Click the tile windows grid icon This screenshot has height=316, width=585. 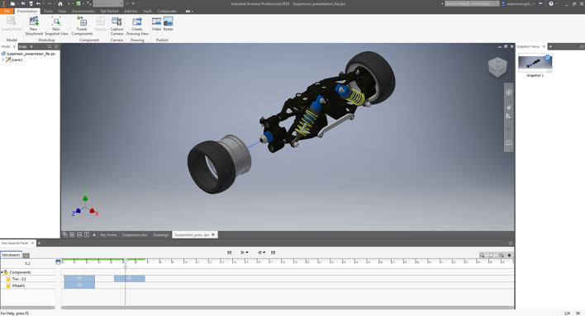[72, 235]
